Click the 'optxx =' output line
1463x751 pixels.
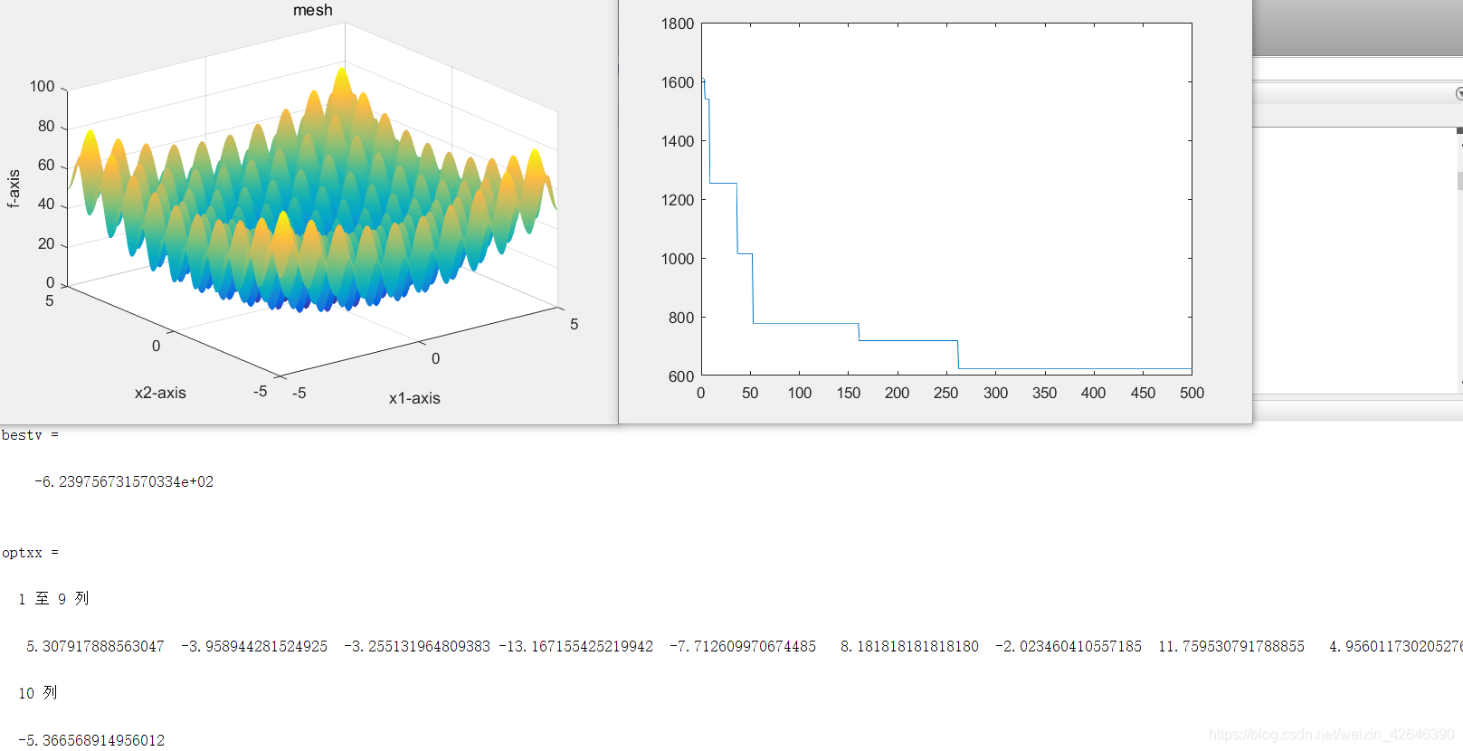point(30,553)
